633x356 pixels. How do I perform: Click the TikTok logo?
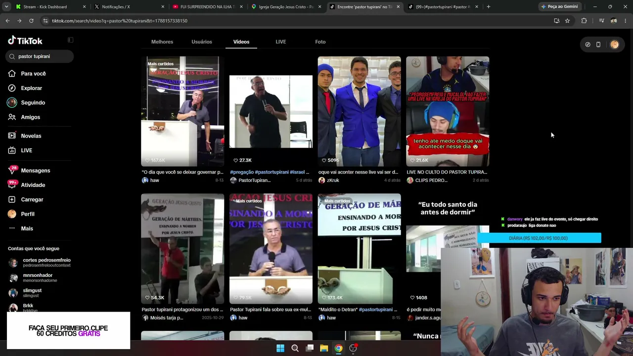[25, 41]
